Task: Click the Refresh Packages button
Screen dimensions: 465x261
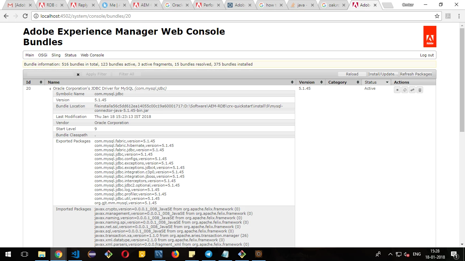Action: (416, 74)
